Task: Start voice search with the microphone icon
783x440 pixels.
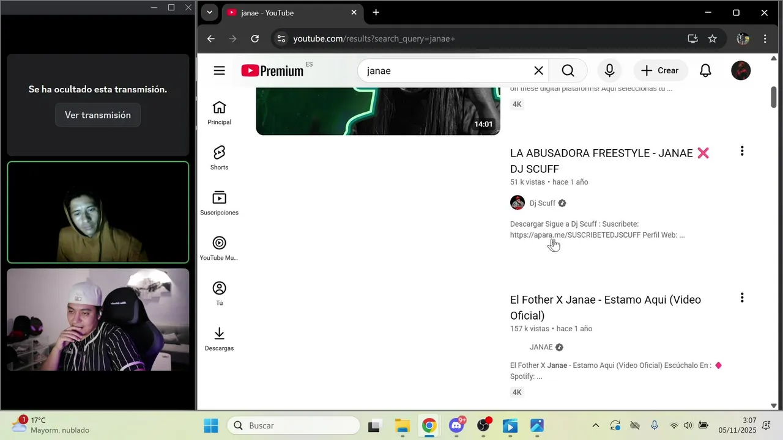Action: 609,71
